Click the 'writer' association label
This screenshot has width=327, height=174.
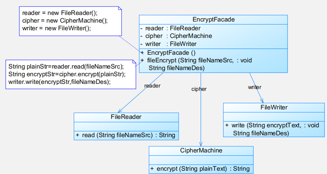255,87
